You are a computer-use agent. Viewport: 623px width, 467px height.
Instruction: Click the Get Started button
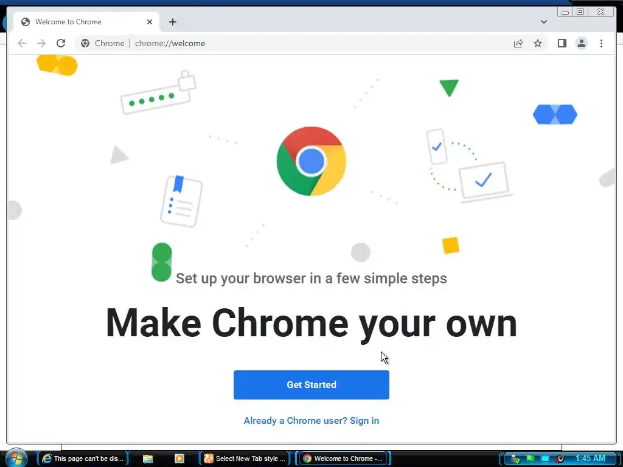point(311,384)
